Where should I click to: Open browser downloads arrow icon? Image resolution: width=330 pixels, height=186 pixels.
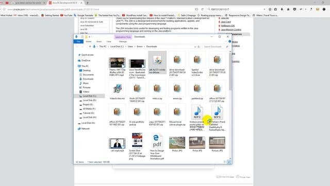(x=282, y=9)
